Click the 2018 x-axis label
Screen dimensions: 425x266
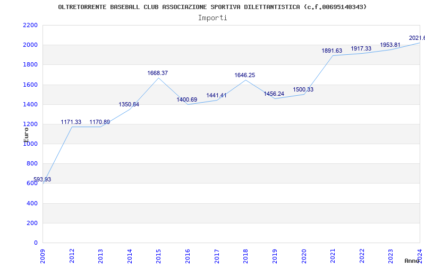(x=245, y=256)
